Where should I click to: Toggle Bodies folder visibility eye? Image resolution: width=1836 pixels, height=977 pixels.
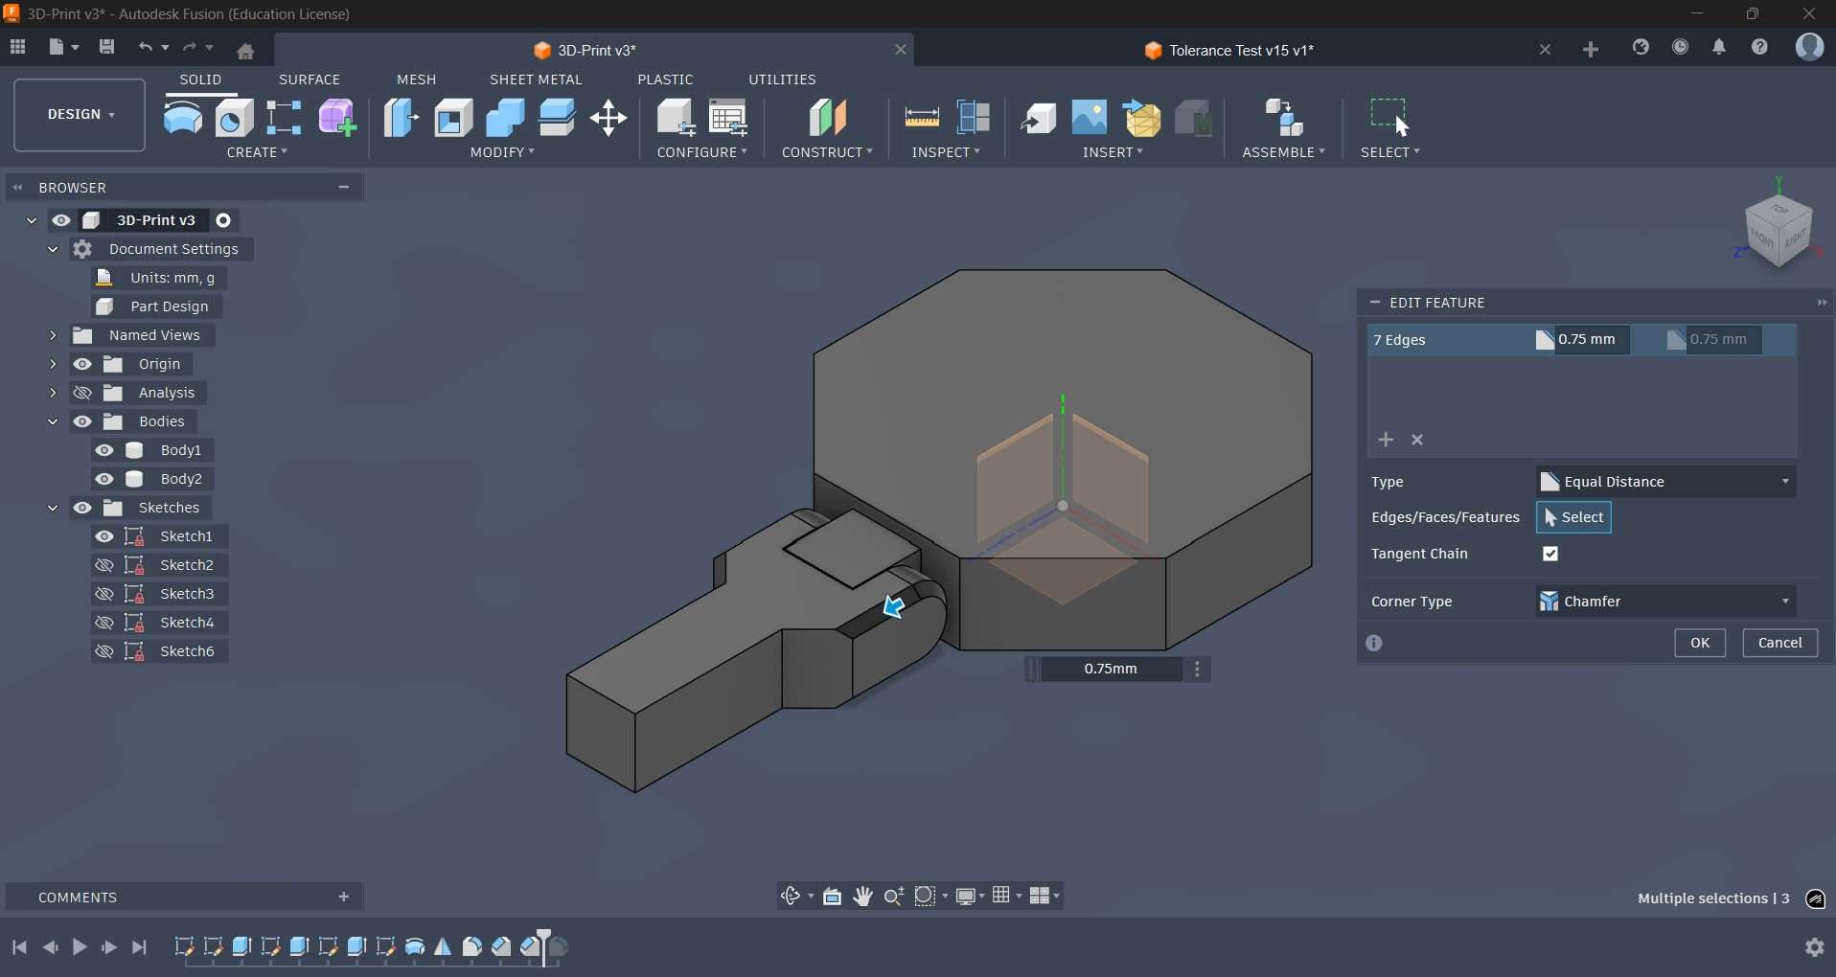83,421
